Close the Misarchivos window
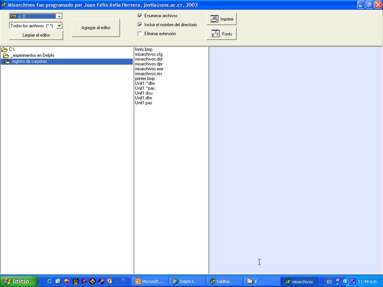383x287 pixels. tap(378, 5)
